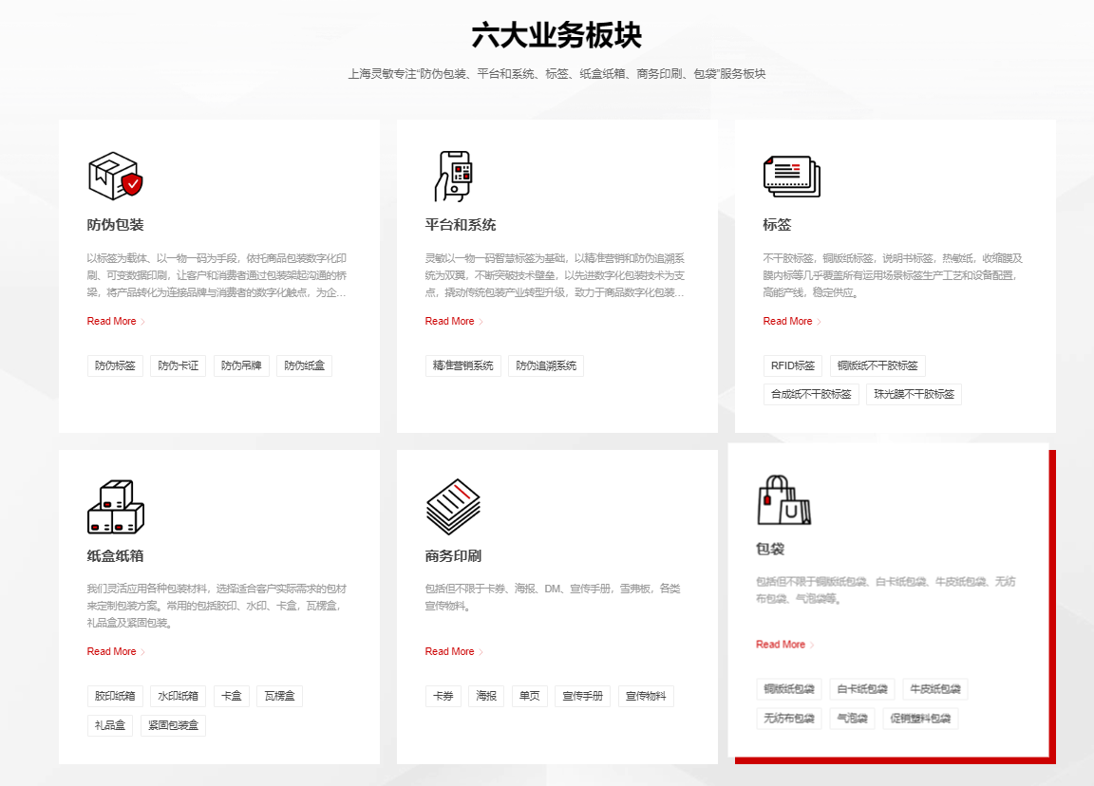1094x786 pixels.
Task: Open Read More under 商务印刷
Action: (x=453, y=651)
